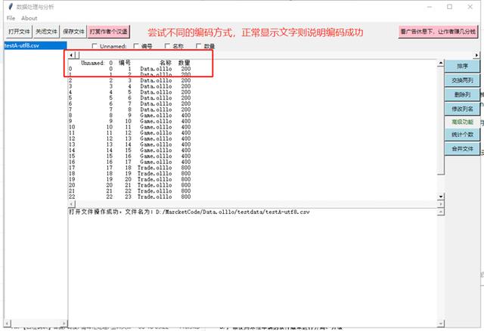Tick the 名称 column checkbox
Viewport: 484px width, 331px height.
(167, 46)
